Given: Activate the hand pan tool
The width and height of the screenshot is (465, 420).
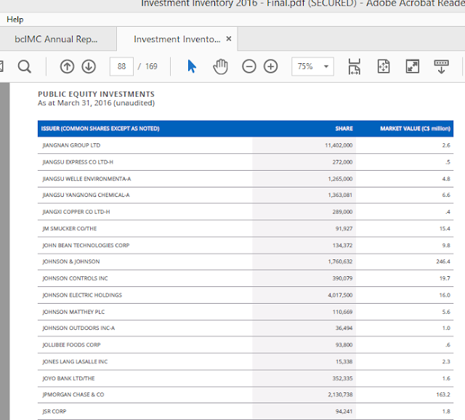Looking at the screenshot, I should pos(220,66).
